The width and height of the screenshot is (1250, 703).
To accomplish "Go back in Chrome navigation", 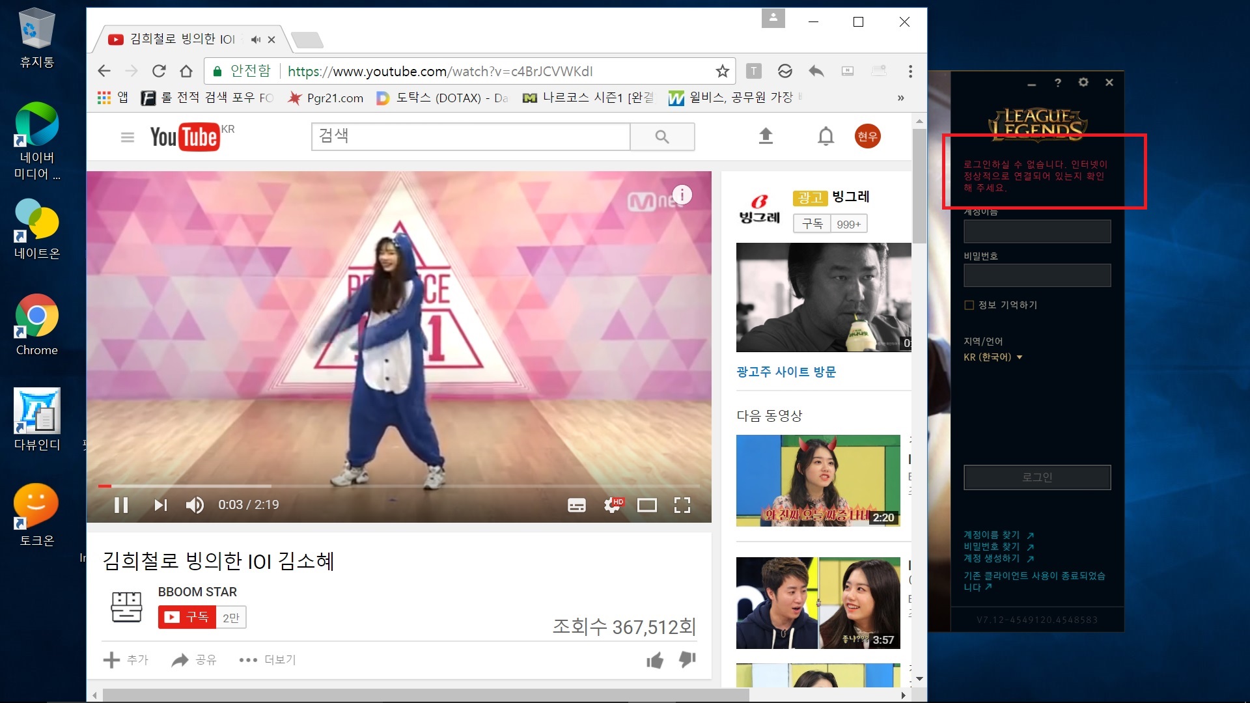I will tap(104, 71).
